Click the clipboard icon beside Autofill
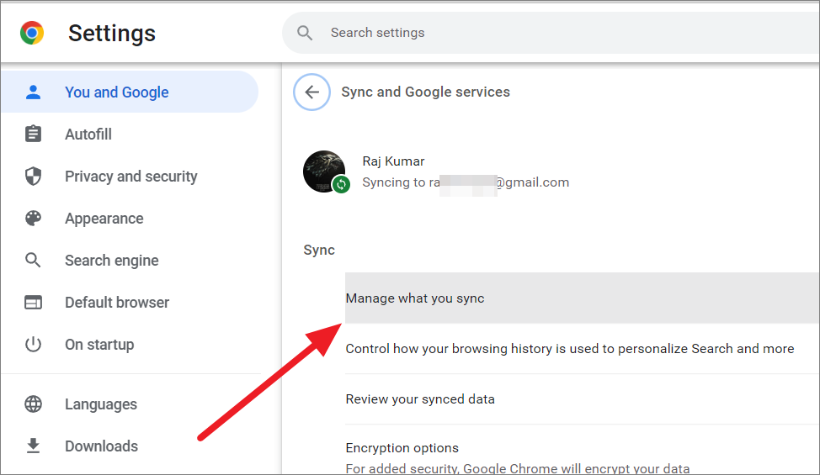Screen dimensions: 820x475 coord(33,134)
